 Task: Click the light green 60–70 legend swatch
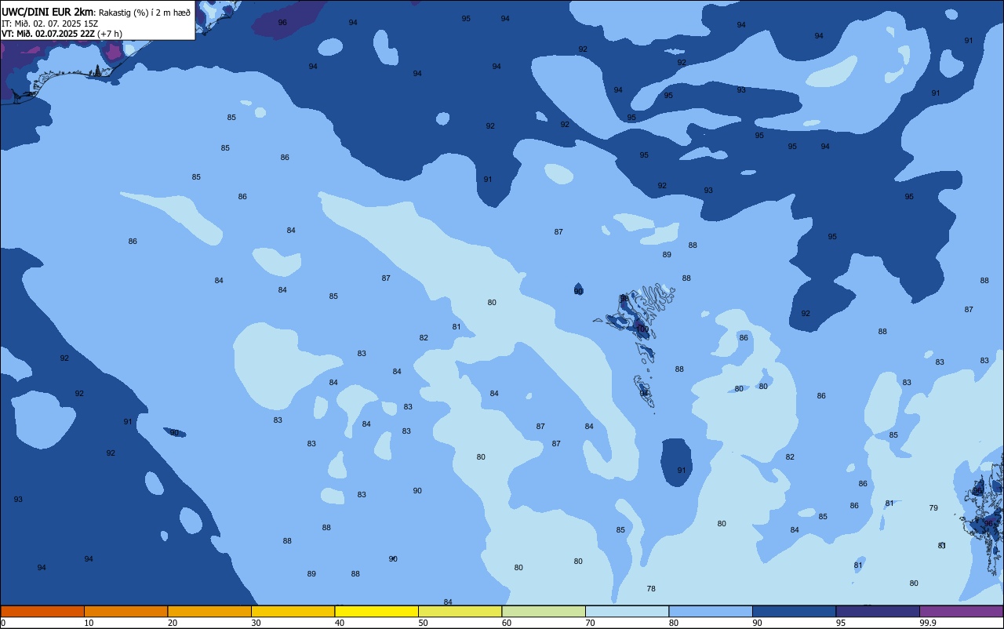544,611
